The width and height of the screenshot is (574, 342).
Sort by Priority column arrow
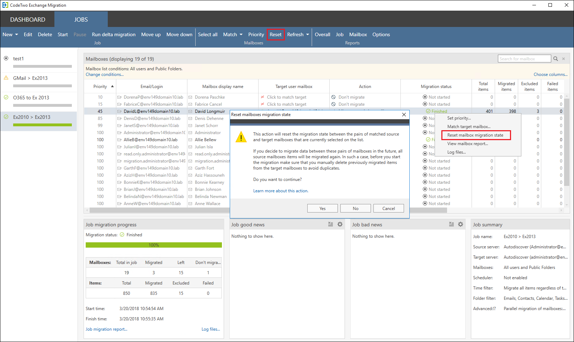click(112, 86)
